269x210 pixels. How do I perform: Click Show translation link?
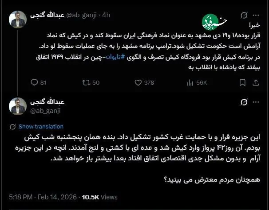[x=41, y=126]
